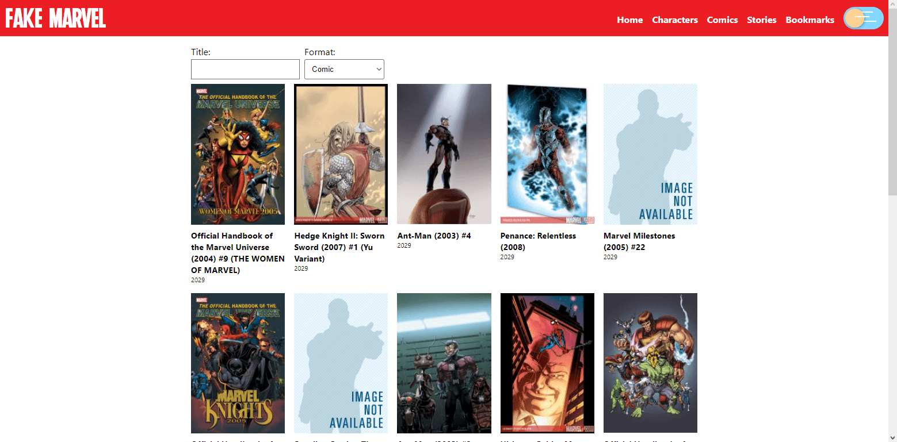Click the Ant-Man (2003) #4 title
The height and width of the screenshot is (442, 897).
(x=434, y=236)
